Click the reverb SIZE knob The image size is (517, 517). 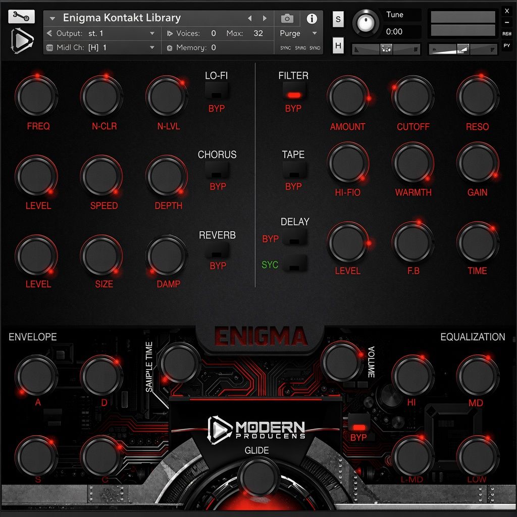(101, 255)
